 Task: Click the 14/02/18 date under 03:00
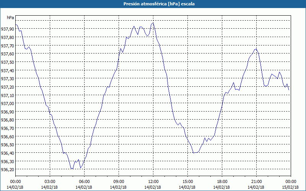49,187
